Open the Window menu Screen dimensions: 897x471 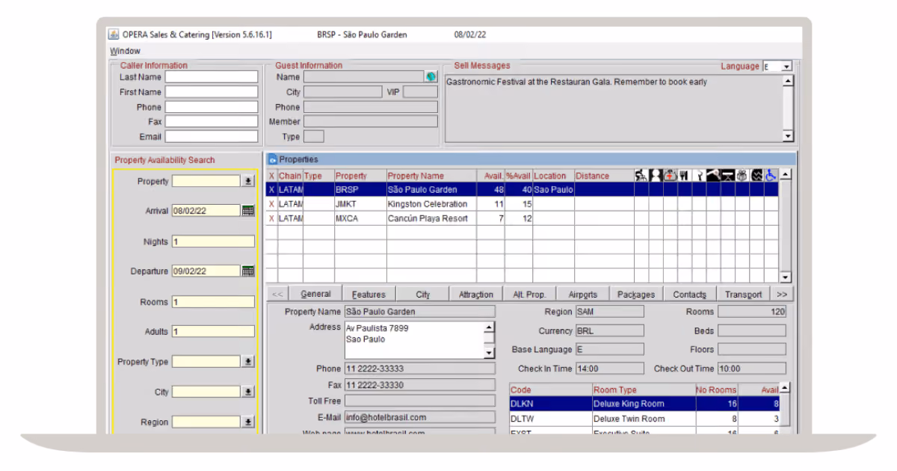125,51
